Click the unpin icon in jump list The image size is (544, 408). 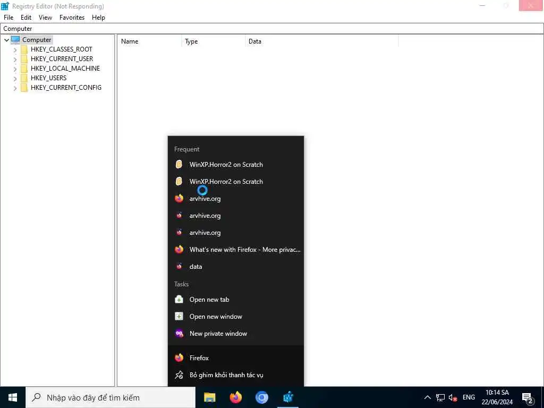[x=179, y=375]
